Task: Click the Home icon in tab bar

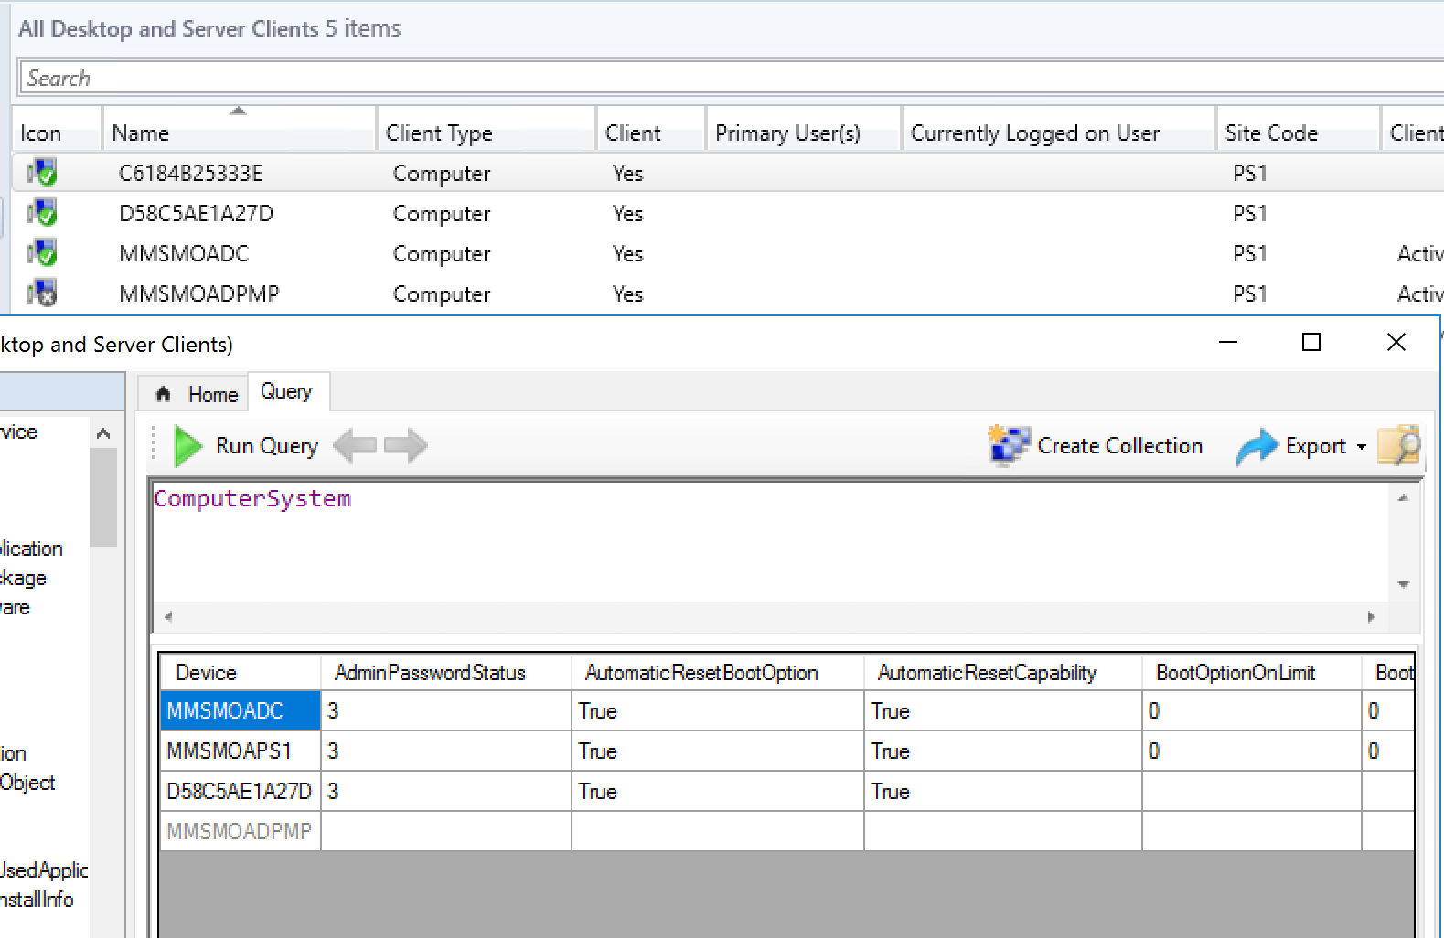Action: coord(164,394)
